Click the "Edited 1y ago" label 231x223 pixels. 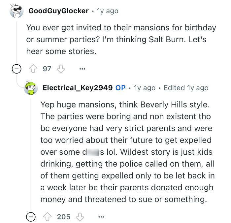tap(186, 88)
